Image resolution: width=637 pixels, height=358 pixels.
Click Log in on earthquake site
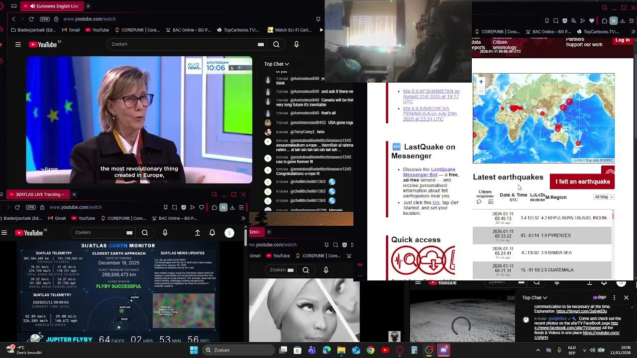(x=622, y=40)
